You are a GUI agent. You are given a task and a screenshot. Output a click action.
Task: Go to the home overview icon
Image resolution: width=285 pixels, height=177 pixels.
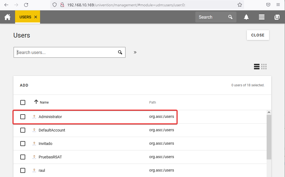[x=7, y=17]
